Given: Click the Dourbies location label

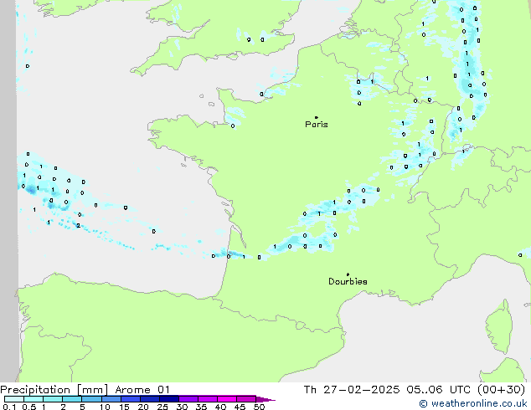Looking at the screenshot, I should coord(348,281).
